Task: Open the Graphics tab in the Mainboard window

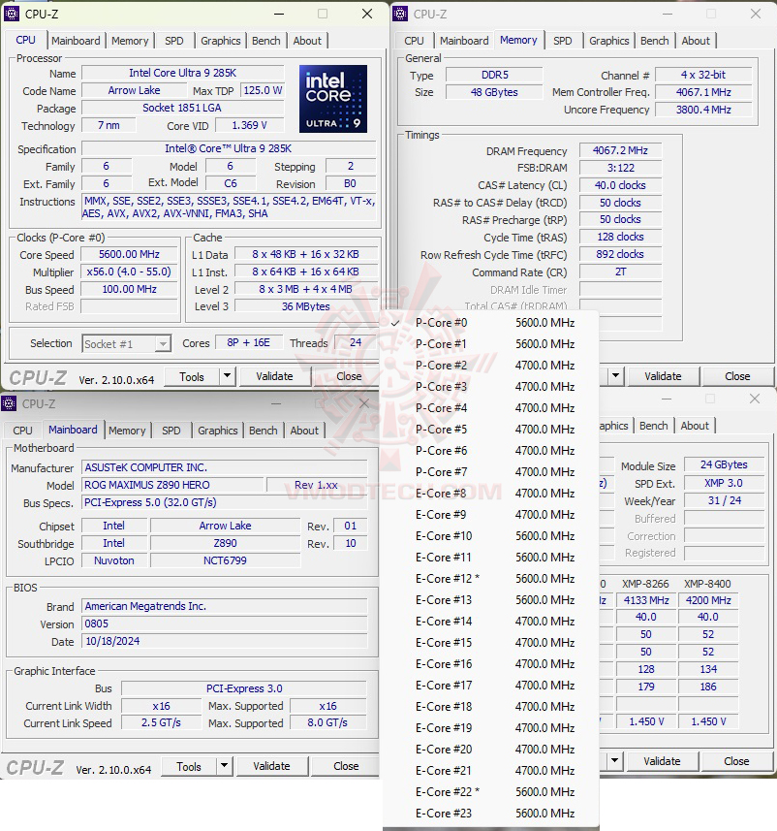Action: click(218, 431)
